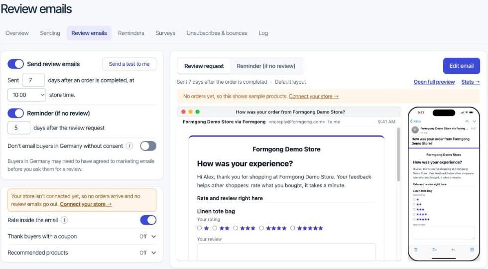Select the Review request preview tab
Image resolution: width=488 pixels, height=269 pixels.
click(204, 66)
